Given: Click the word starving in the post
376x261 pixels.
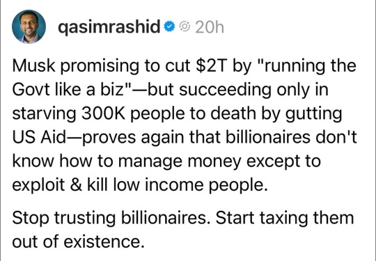Looking at the screenshot, I should 45,114.
